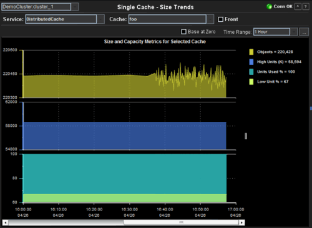Click the green Conn OK status indicator

(269, 6)
